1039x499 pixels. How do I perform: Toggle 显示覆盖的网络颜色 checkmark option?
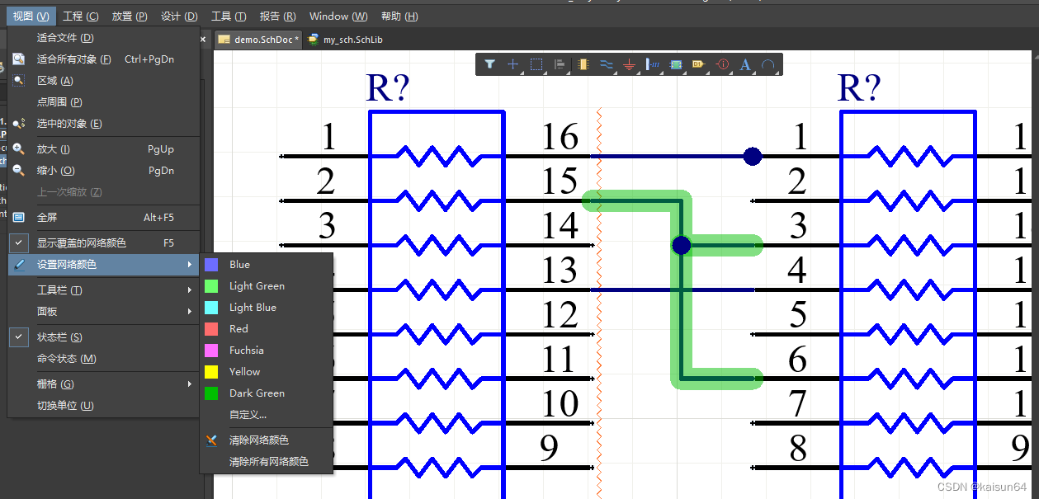(x=81, y=243)
